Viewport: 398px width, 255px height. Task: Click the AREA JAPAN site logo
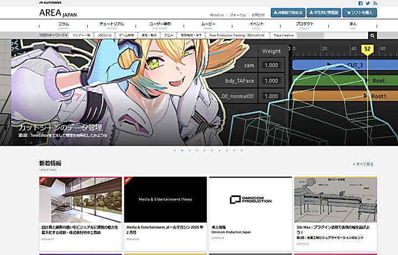click(x=58, y=13)
